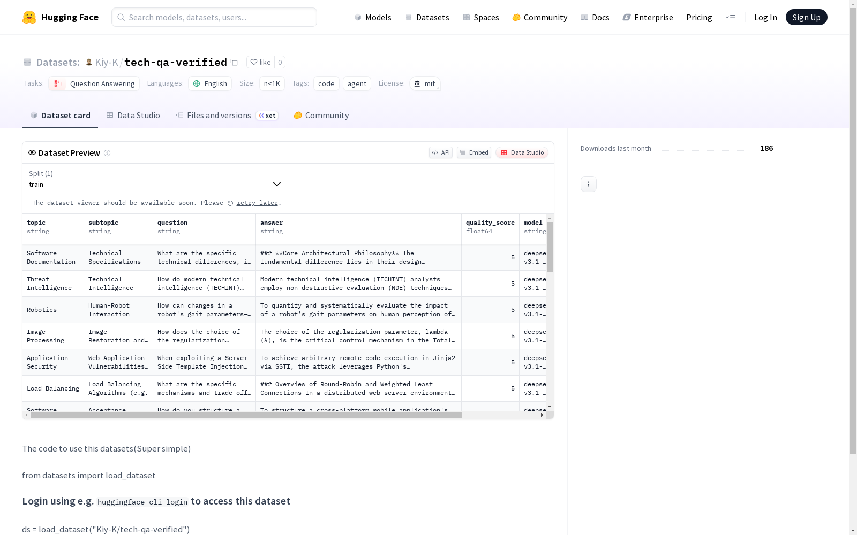Image resolution: width=857 pixels, height=535 pixels.
Task: Open the three-dot options menu in sidebar
Action: [x=589, y=184]
